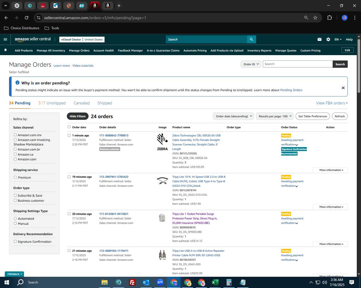Open the settings gear icon
The image size is (361, 288).
(x=328, y=39)
